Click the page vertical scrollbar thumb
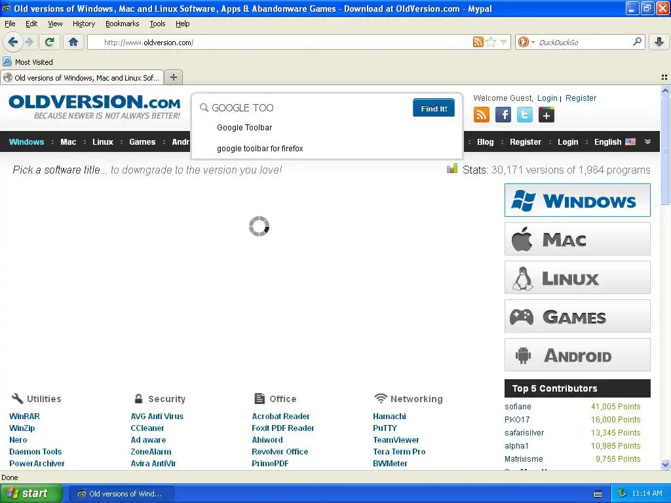This screenshot has height=503, width=671. point(665,151)
